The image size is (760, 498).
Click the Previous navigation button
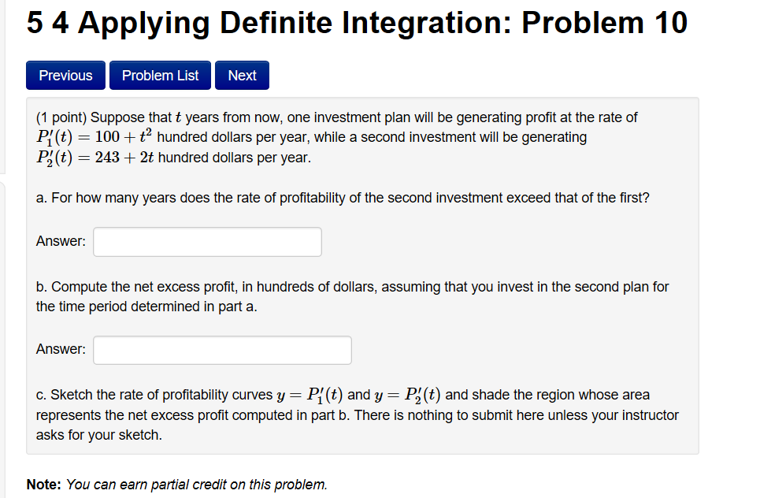coord(65,75)
